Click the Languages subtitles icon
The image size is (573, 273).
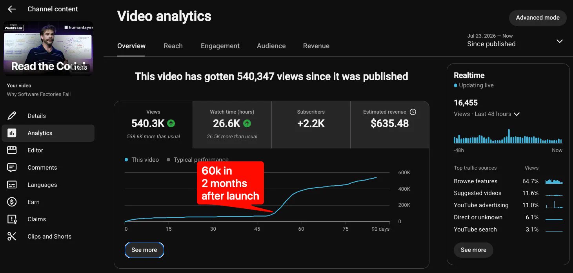[12, 184]
